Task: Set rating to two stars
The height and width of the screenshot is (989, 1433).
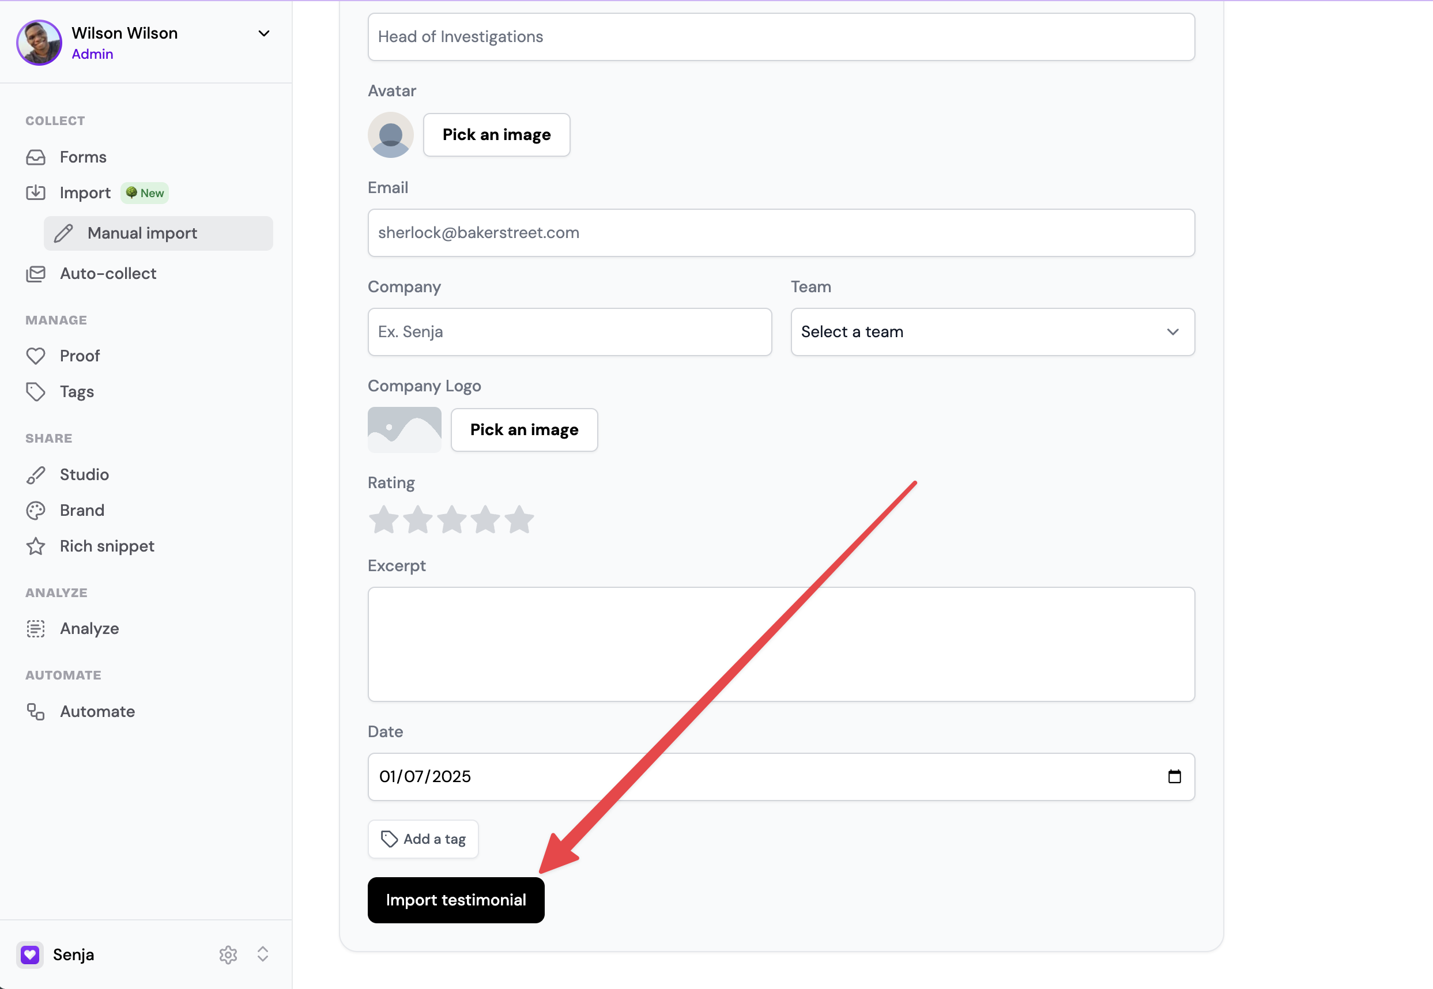Action: (418, 519)
